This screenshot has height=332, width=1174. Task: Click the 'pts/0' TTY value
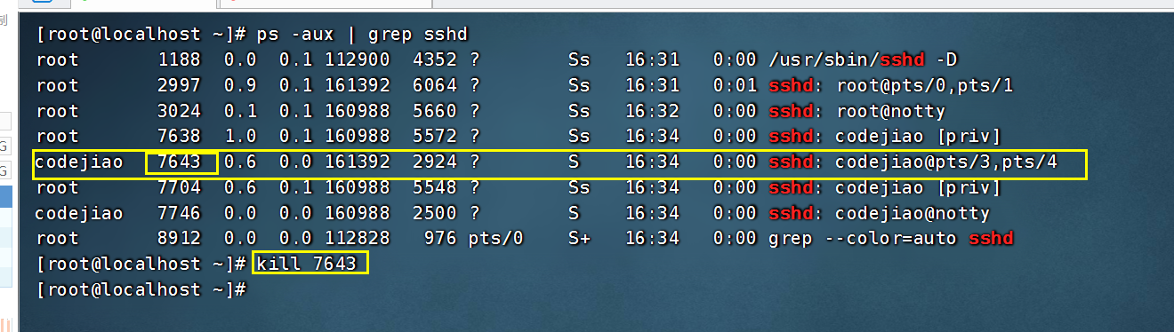point(496,239)
